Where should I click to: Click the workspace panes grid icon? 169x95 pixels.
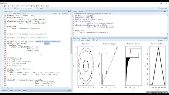[x=37, y=8]
